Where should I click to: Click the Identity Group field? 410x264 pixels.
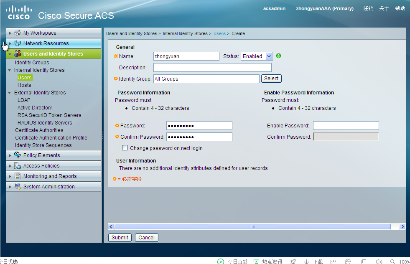click(206, 79)
